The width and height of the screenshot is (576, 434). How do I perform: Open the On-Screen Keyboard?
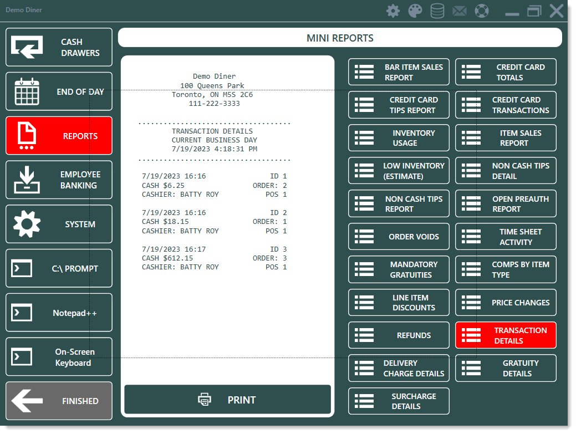click(x=59, y=358)
